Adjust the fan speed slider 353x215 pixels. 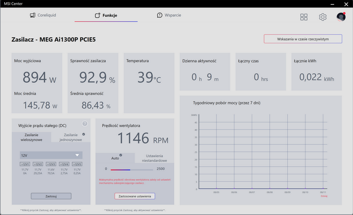point(132,170)
